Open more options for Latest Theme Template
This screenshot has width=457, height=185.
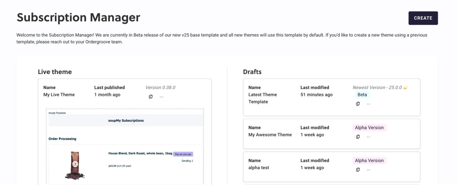click(x=368, y=104)
